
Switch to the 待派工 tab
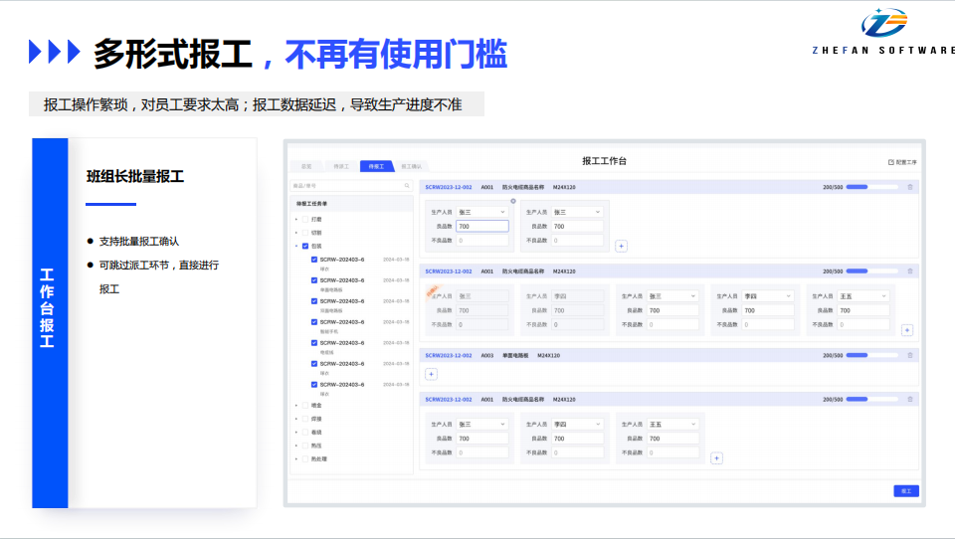coord(341,166)
